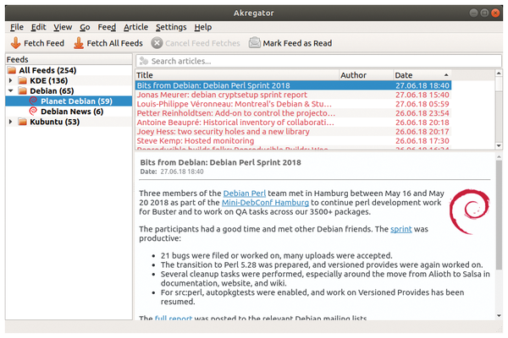Select the Kubuntu (53) folder label

point(55,122)
